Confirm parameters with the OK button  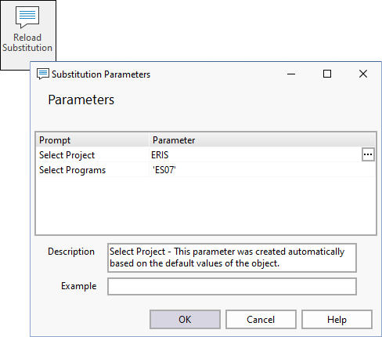coord(185,319)
